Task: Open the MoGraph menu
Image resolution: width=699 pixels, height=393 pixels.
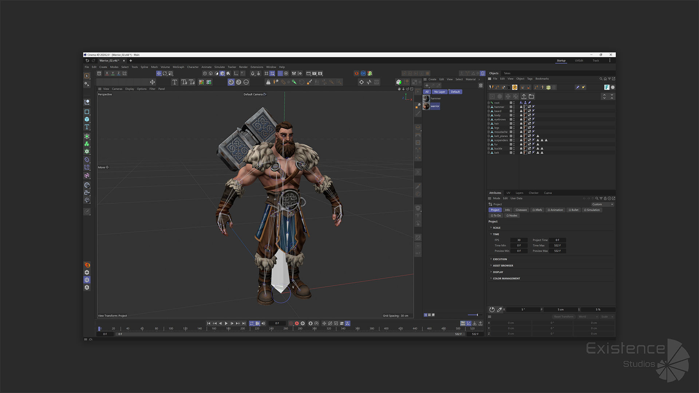Action: click(178, 67)
